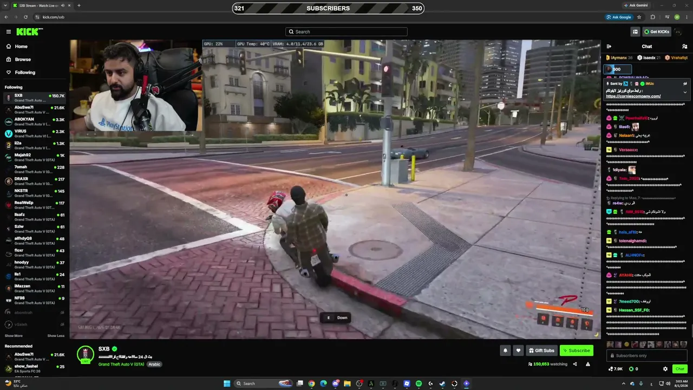Open Chrome profile avatar
Screen dimensions: 693x390
[677, 17]
